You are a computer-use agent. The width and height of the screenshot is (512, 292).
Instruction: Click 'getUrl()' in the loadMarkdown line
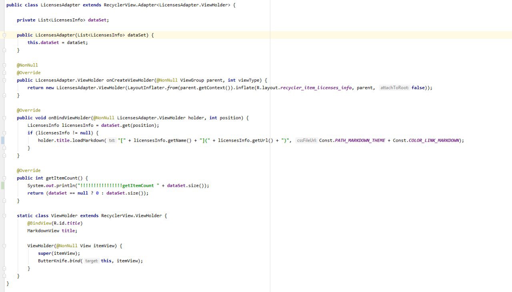pos(262,140)
